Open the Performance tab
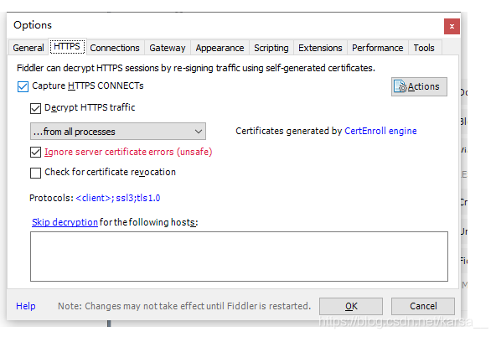This screenshot has width=496, height=337. 378,48
